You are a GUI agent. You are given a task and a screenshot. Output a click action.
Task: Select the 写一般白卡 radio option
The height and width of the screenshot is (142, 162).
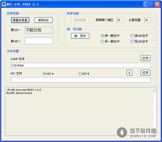103,41
